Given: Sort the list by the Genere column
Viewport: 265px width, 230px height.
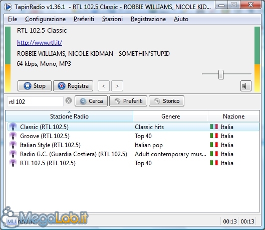Looking at the screenshot, I should click(170, 116).
